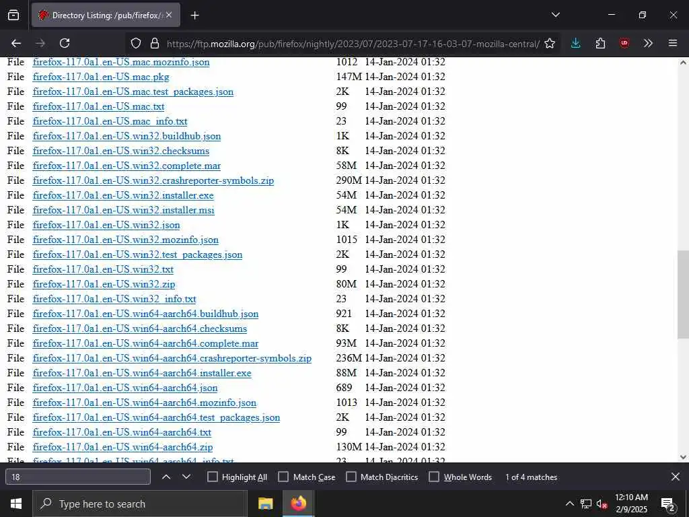
Task: Open a new tab with plus button
Action: [x=194, y=15]
